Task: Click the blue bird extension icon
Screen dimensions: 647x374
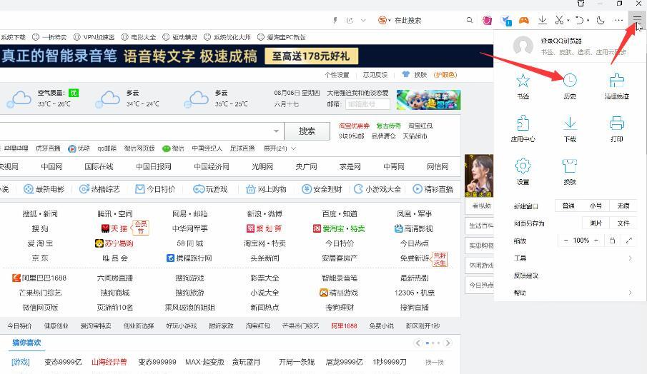Action: point(506,20)
